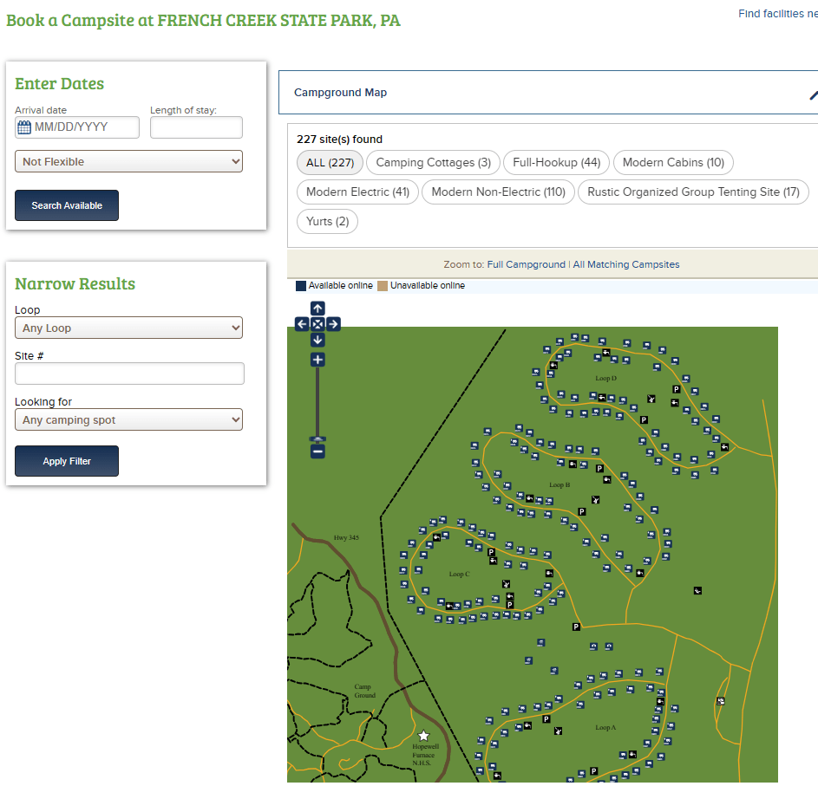Pan the map down with the arrow
818x786 pixels.
click(317, 340)
